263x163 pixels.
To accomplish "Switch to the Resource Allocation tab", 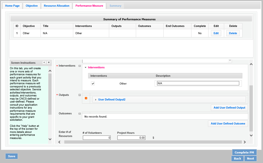I will pos(56,6).
